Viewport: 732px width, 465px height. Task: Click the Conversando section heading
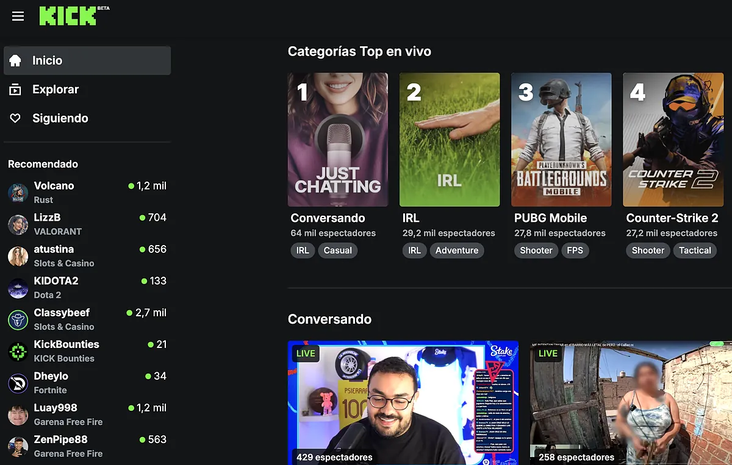pos(329,319)
